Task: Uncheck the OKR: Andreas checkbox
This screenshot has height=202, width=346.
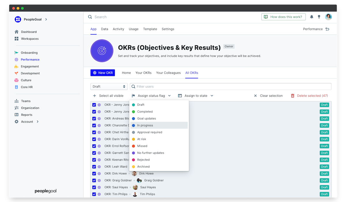Action: (x=94, y=119)
